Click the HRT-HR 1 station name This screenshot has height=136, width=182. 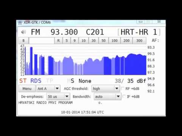(x=139, y=32)
